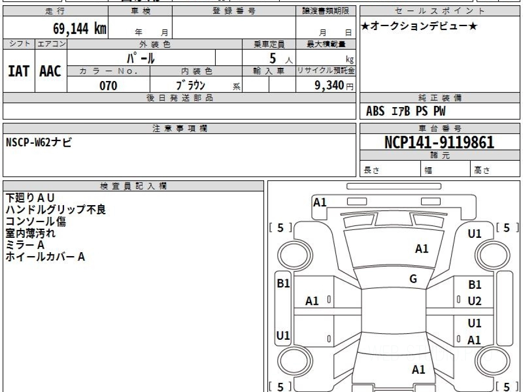Select chassis number NCP141-9119861

[439, 142]
